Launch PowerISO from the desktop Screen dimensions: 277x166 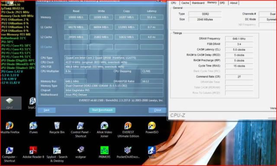tap(152, 127)
